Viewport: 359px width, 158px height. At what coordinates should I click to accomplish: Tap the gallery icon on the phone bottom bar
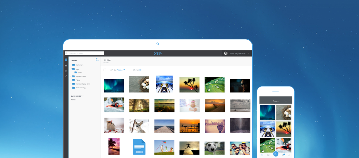pyautogui.click(x=268, y=155)
